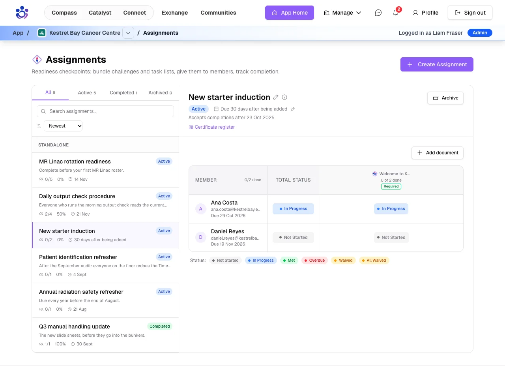Open the Connect menu item
This screenshot has height=379, width=505.
click(135, 13)
